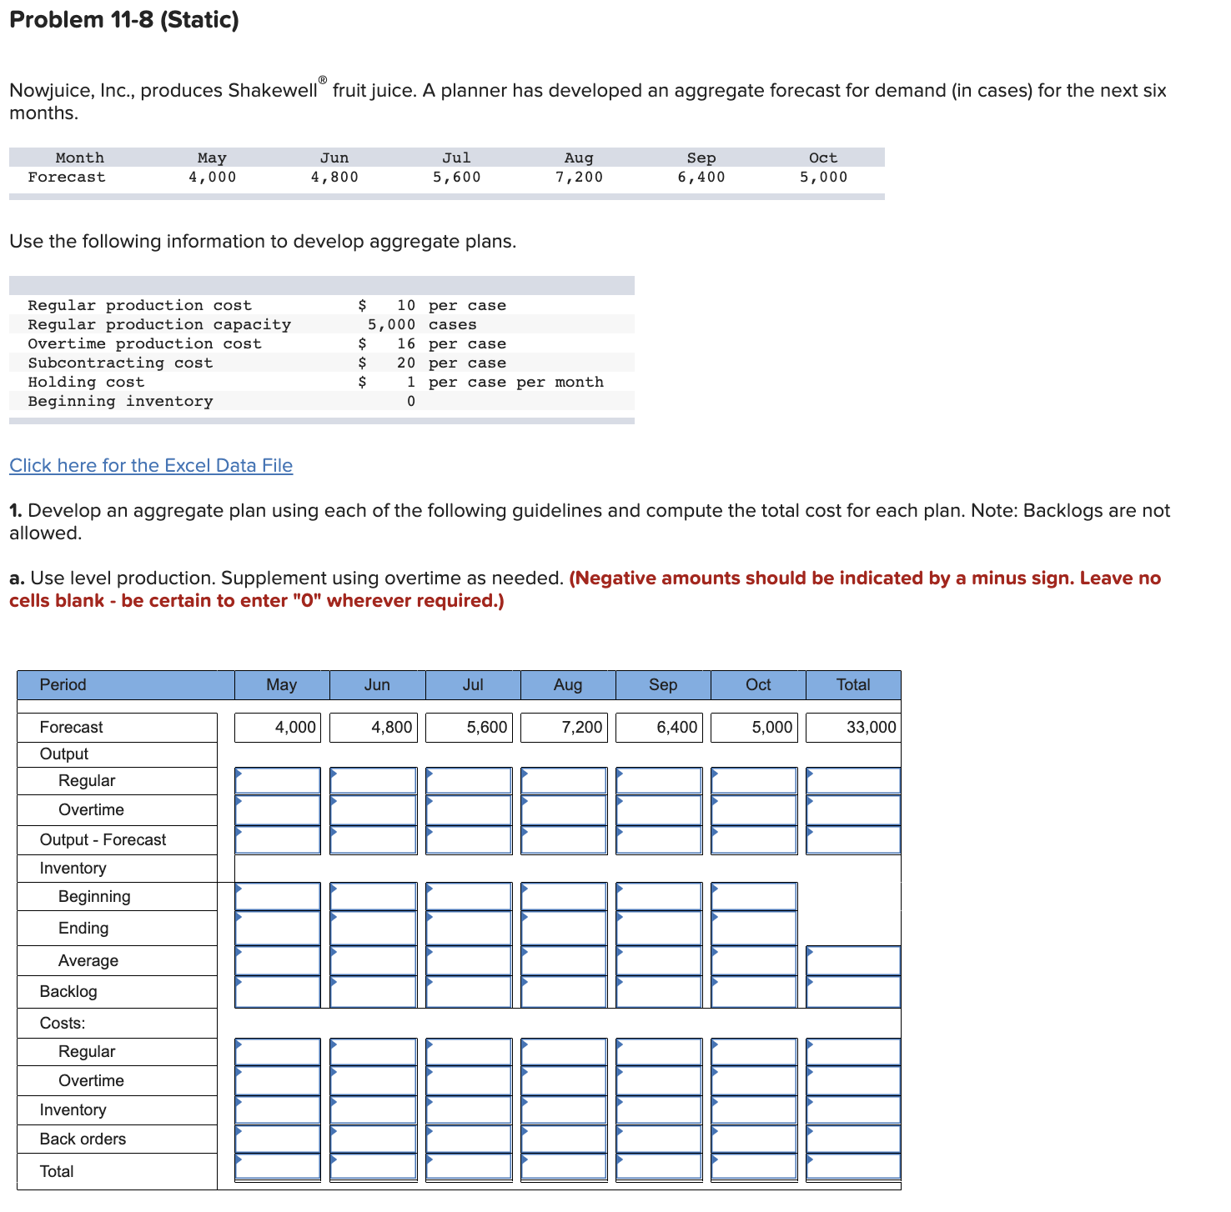The width and height of the screenshot is (1231, 1212).
Task: Select the Output - Forecast cell for Jul
Action: tap(469, 839)
